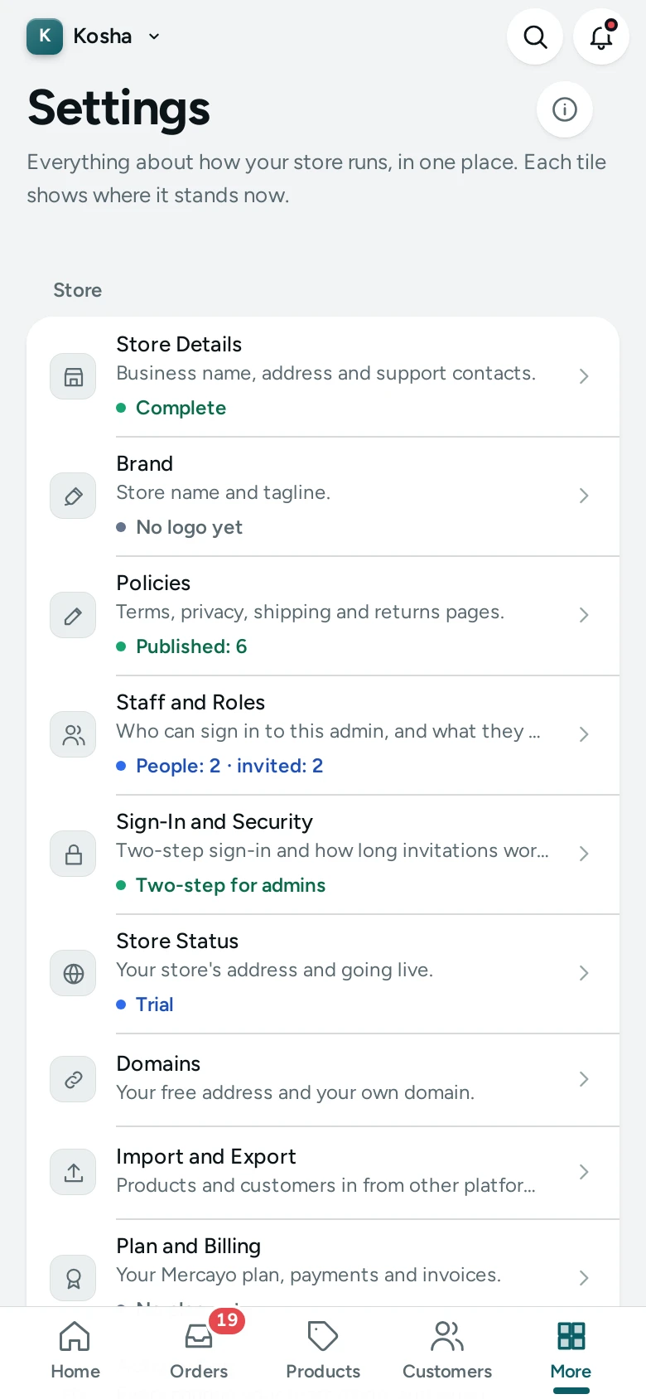Open Plan and Billing chevron arrow

click(584, 1278)
